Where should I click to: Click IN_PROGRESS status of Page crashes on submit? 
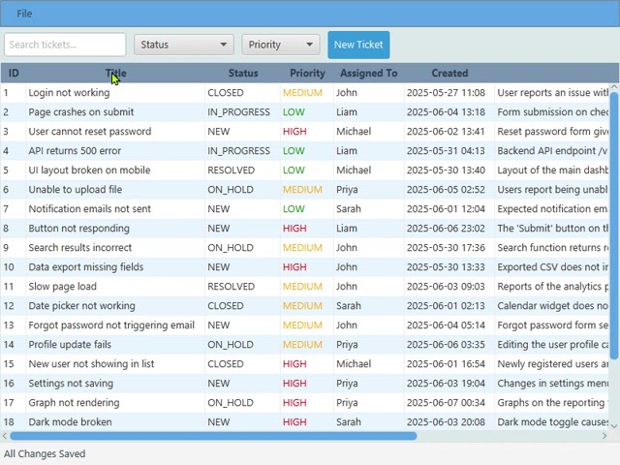(239, 112)
